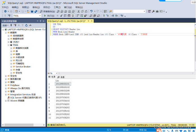Click the display estimated execution plan icon
196x132 pixels.
coord(65,16)
